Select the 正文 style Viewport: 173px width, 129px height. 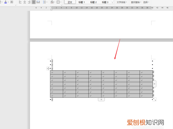click(x=70, y=2)
